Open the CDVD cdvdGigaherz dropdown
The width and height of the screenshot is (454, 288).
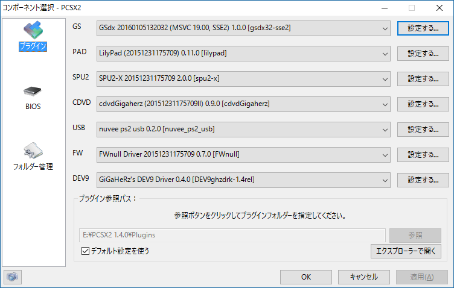[x=243, y=104]
